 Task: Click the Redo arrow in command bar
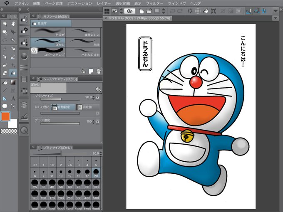pyautogui.click(x=180, y=11)
